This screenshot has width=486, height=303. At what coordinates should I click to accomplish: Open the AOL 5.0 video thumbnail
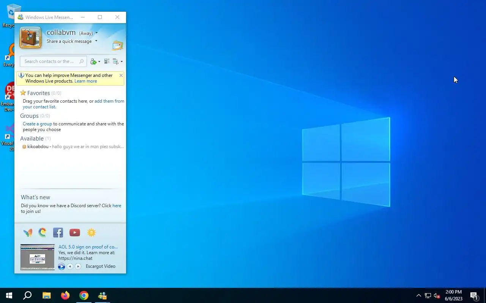(38, 257)
